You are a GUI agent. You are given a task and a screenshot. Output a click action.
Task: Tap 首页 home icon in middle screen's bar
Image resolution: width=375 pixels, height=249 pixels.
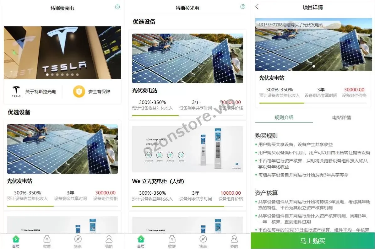coord(141,239)
